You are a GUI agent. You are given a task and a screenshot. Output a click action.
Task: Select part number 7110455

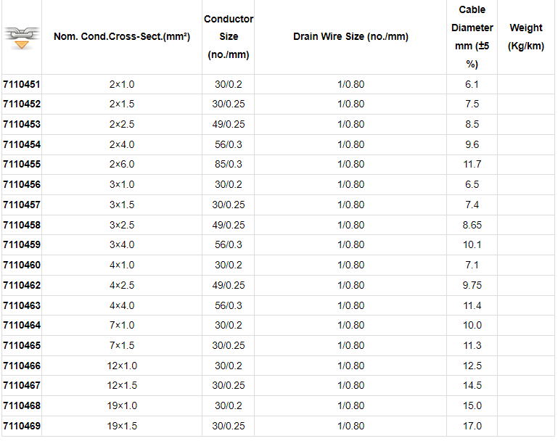pos(22,165)
